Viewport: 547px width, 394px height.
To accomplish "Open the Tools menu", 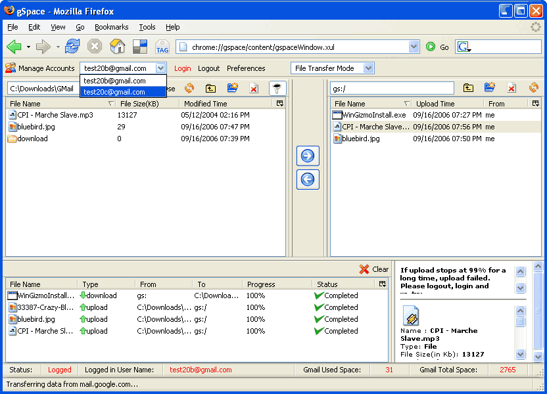I will coord(147,27).
